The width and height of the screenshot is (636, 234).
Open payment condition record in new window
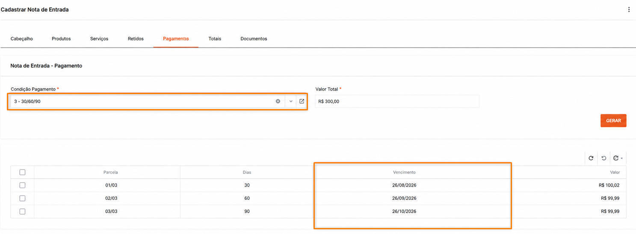pos(302,101)
